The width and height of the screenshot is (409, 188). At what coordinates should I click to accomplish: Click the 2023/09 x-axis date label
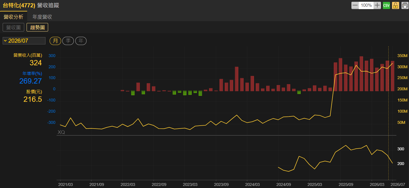[221, 184]
